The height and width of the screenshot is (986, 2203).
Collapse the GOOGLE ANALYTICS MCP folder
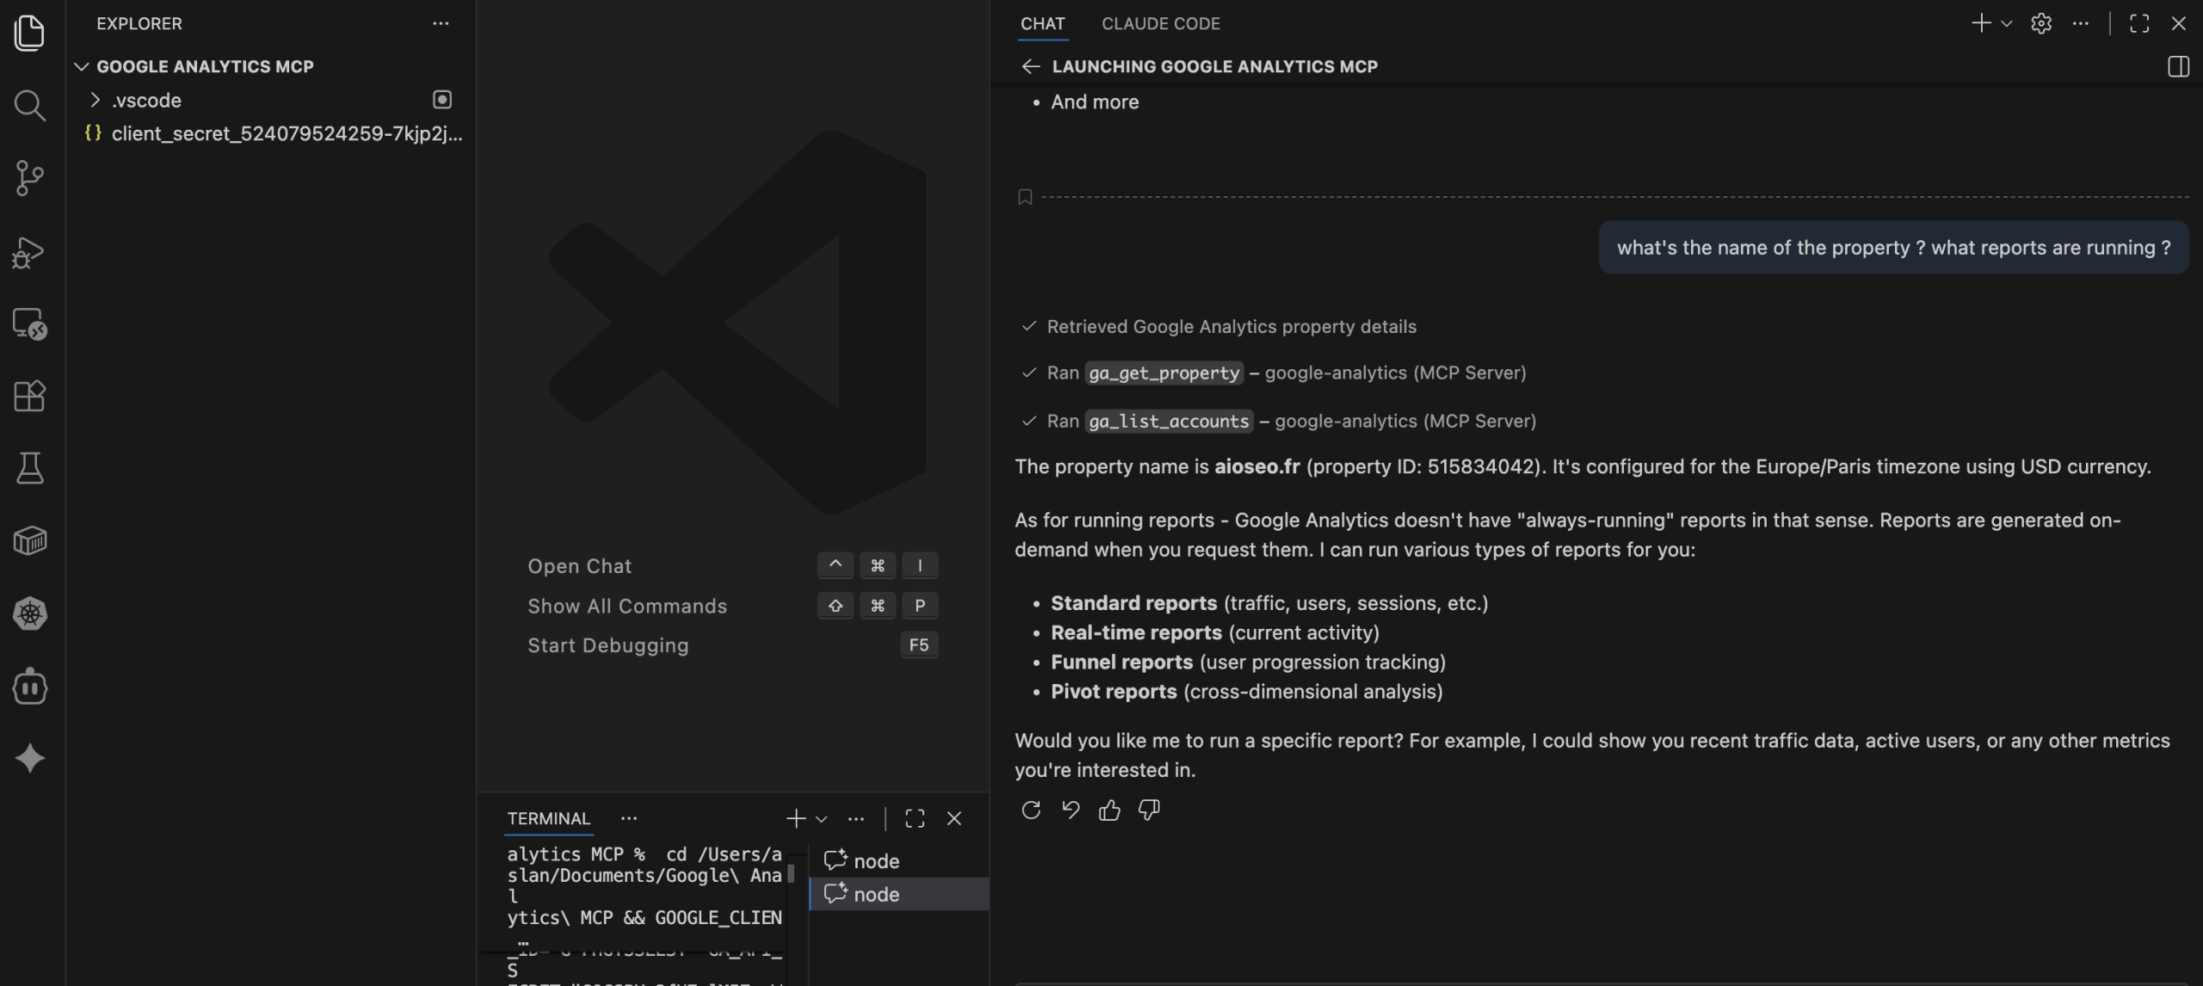(81, 66)
